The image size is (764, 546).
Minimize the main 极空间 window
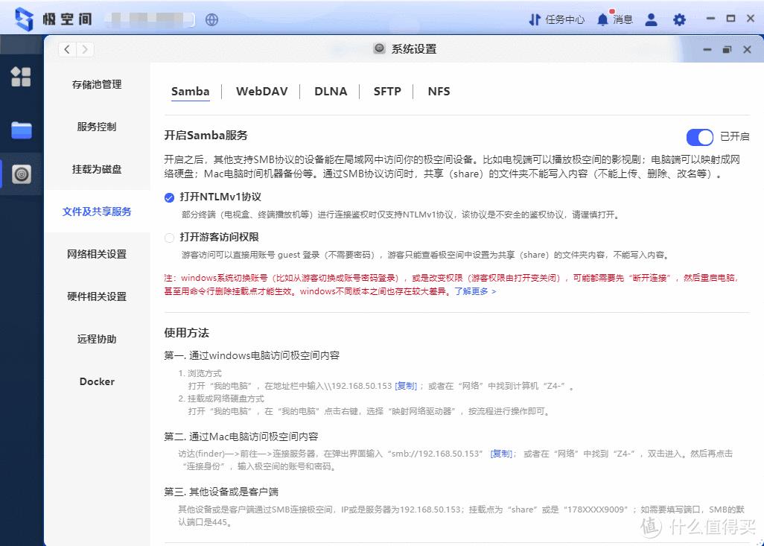pyautogui.click(x=710, y=19)
